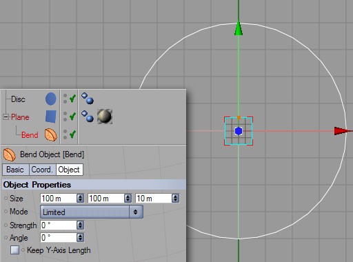Click the Angle input field
Image resolution: width=353 pixels, height=262 pixels.
click(x=59, y=237)
